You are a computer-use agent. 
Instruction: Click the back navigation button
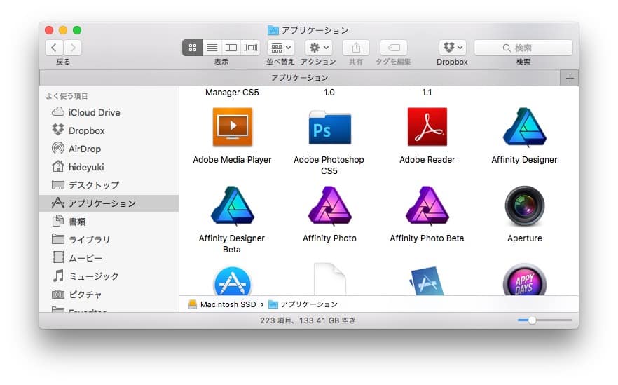point(55,48)
